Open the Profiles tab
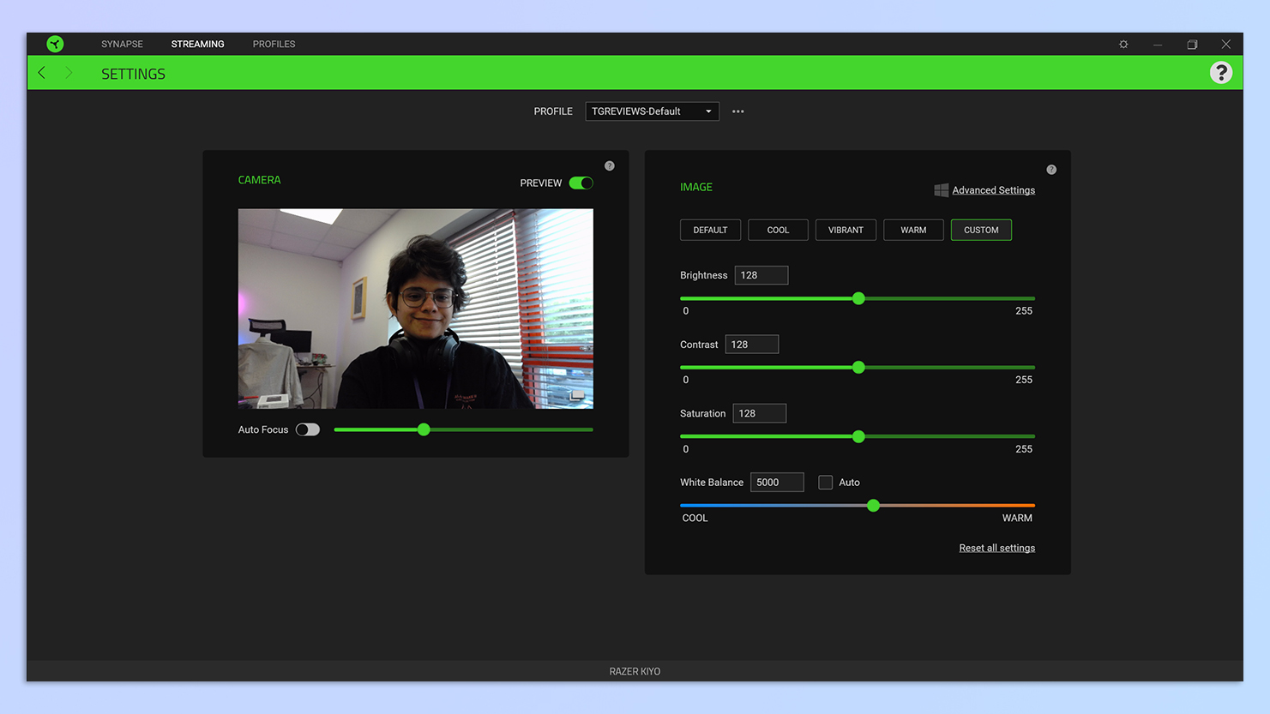 pyautogui.click(x=274, y=44)
